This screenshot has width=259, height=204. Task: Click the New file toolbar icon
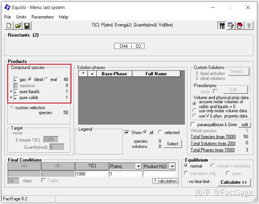pos(9,26)
